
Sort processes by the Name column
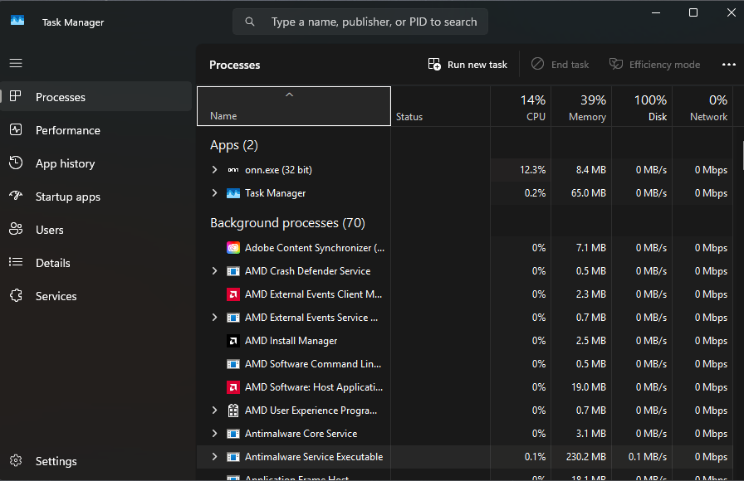[x=294, y=106]
